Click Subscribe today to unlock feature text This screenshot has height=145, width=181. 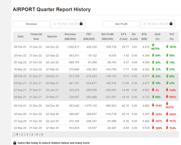54,143
